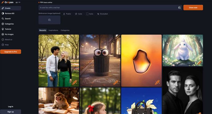The image size is (212, 114).
Task: Click the Upgrade to Pro button
Action: (x=11, y=52)
